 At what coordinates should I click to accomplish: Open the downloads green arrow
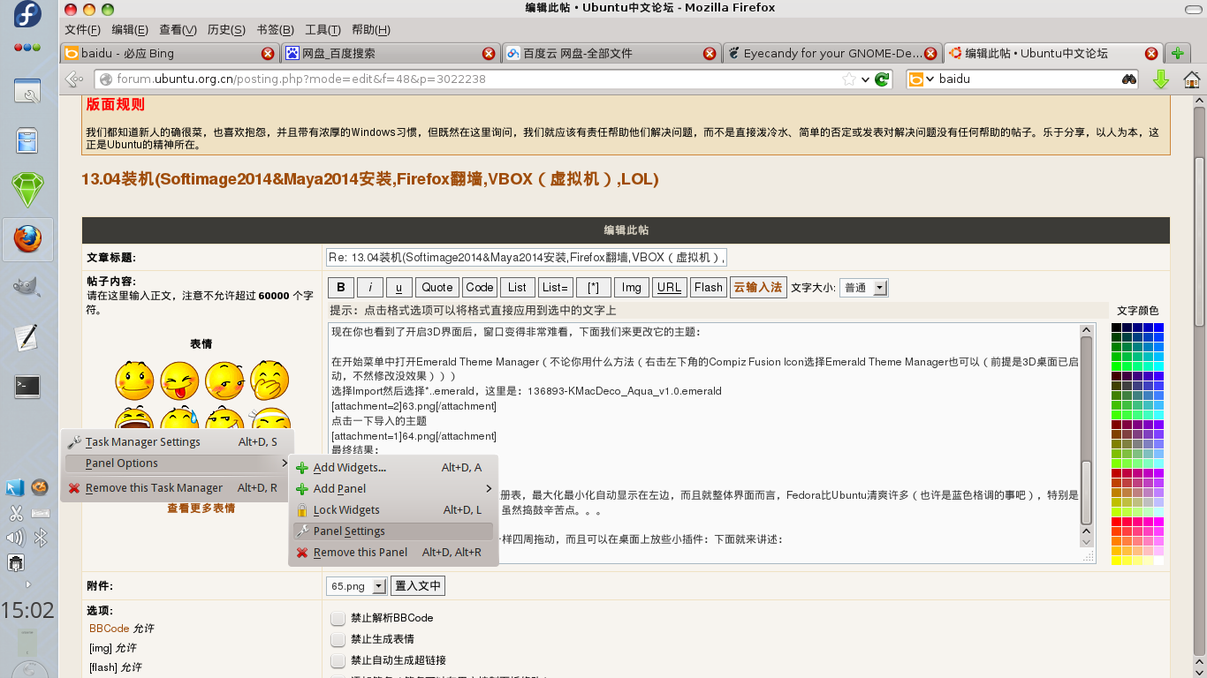(x=1161, y=79)
